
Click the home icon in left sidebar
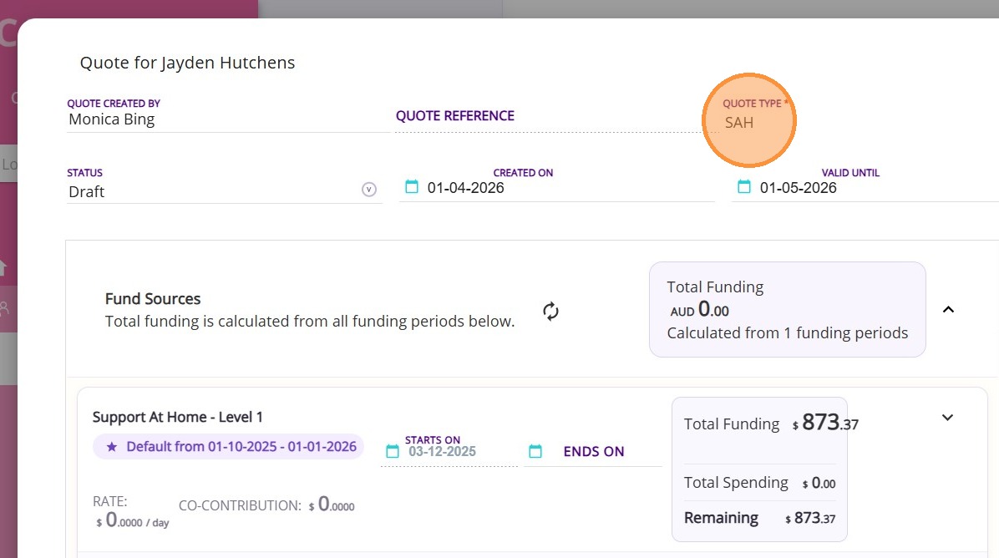tap(3, 268)
